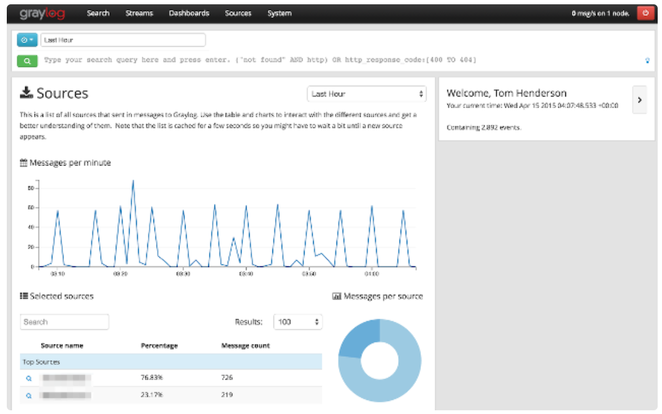
Task: Click the lightbulb query help icon
Action: [647, 61]
